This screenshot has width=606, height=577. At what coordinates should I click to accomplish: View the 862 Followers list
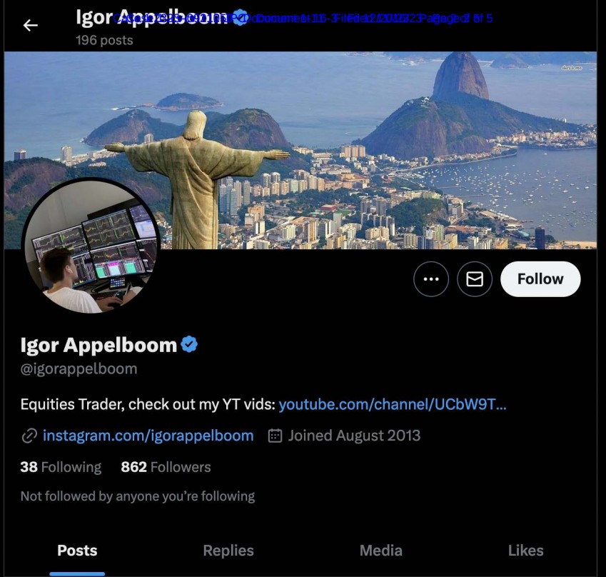point(166,467)
